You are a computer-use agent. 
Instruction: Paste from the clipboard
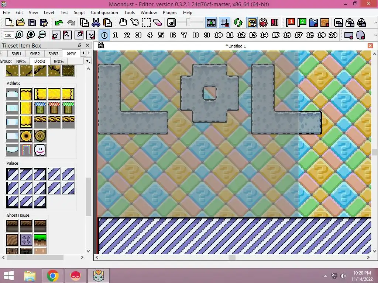[x=107, y=22]
